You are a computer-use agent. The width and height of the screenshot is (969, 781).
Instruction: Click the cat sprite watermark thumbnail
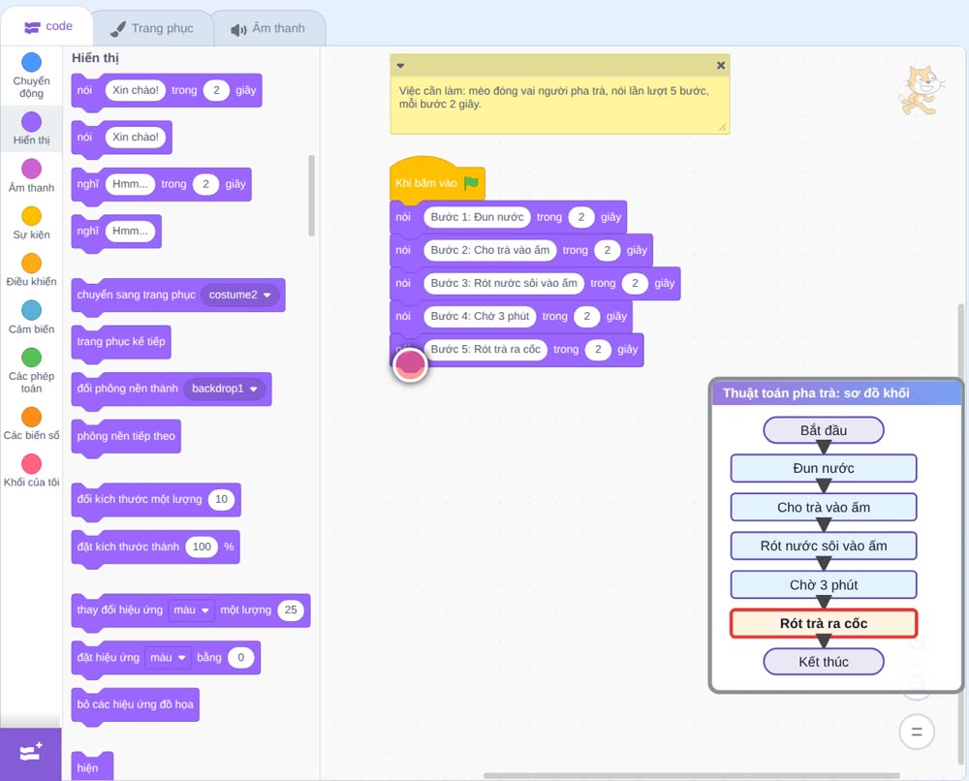click(x=921, y=90)
